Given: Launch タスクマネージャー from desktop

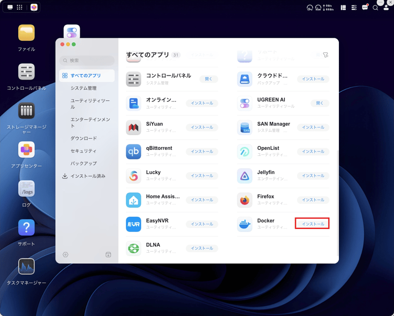Looking at the screenshot, I should [x=26, y=266].
